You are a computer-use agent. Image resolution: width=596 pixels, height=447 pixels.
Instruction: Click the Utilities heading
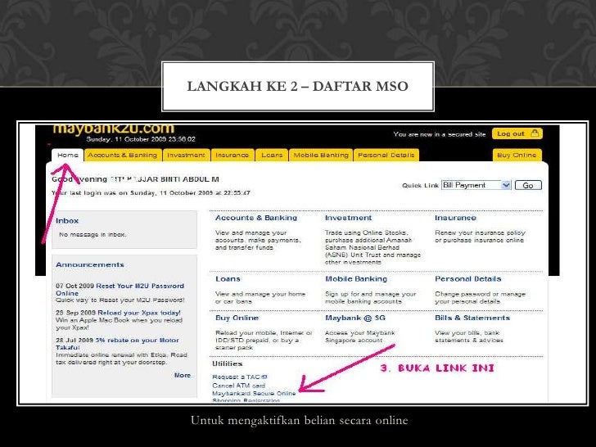[228, 363]
